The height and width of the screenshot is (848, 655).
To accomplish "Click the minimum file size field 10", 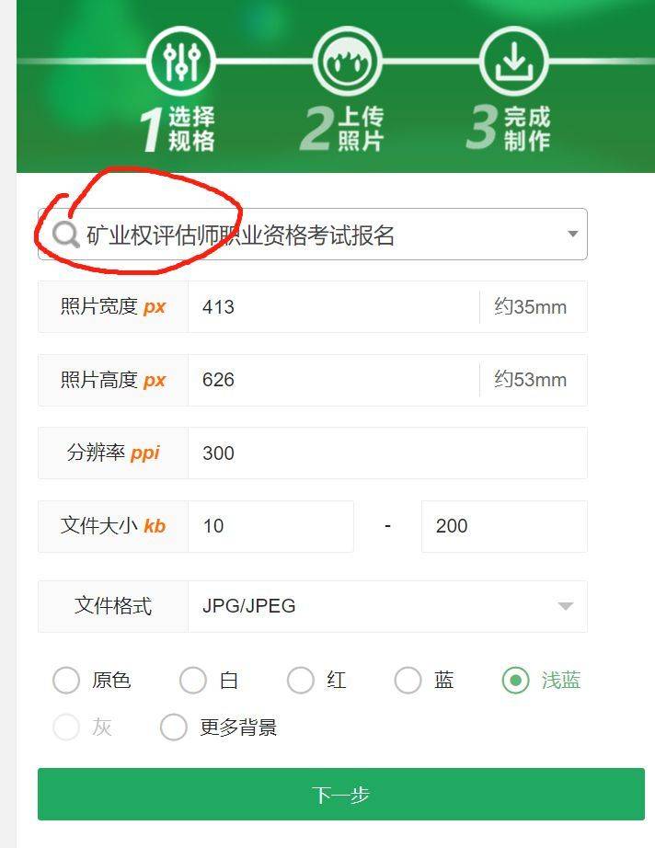I will coord(270,526).
